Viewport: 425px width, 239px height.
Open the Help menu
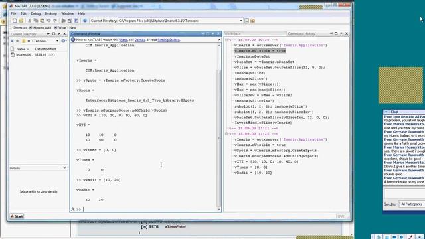click(81, 13)
